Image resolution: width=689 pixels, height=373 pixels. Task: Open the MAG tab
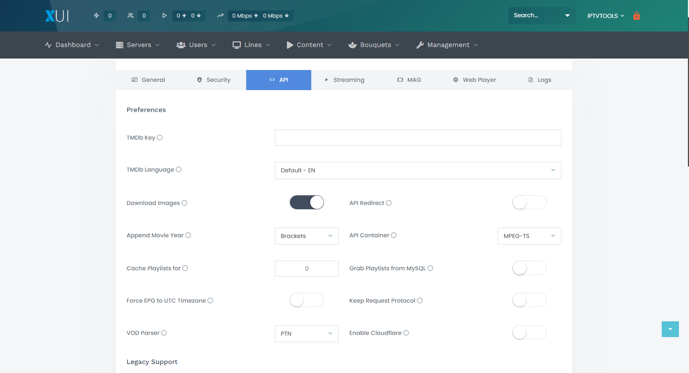pos(409,80)
